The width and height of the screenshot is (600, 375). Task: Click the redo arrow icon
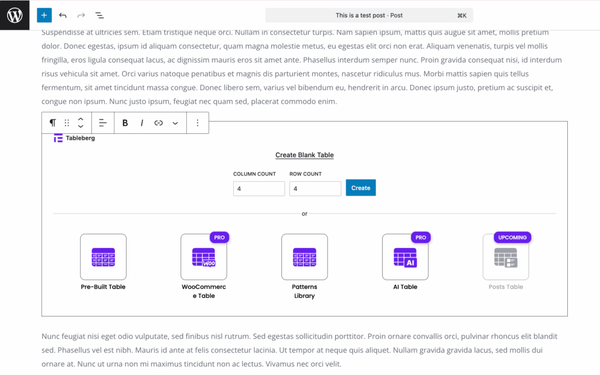[x=81, y=15]
